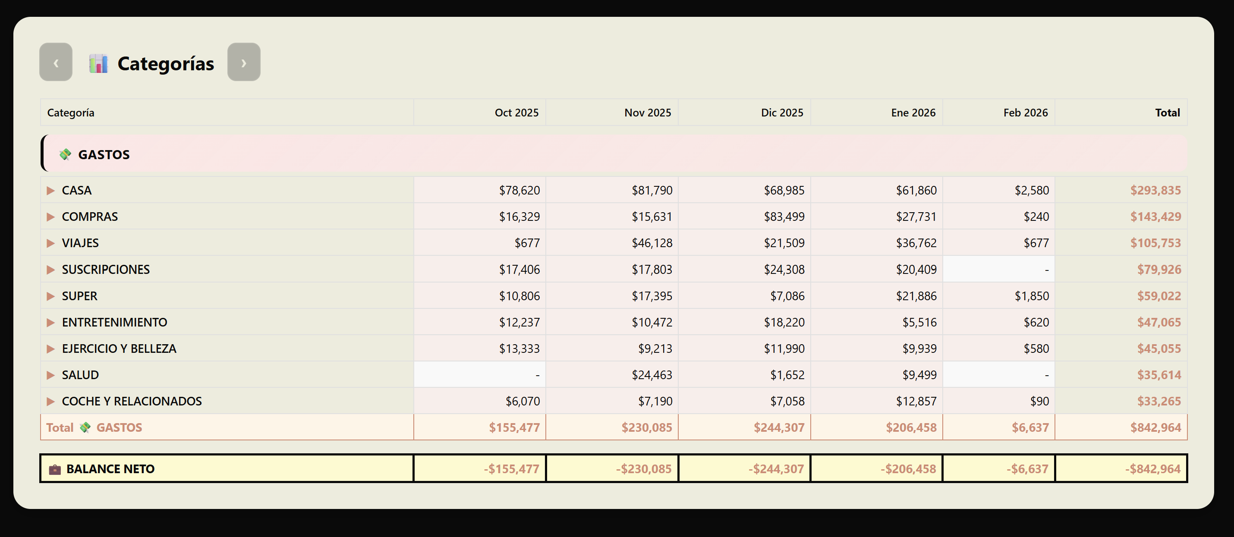1234x537 pixels.
Task: Expand the ENTRETENIMIENTO category
Action: click(x=50, y=322)
